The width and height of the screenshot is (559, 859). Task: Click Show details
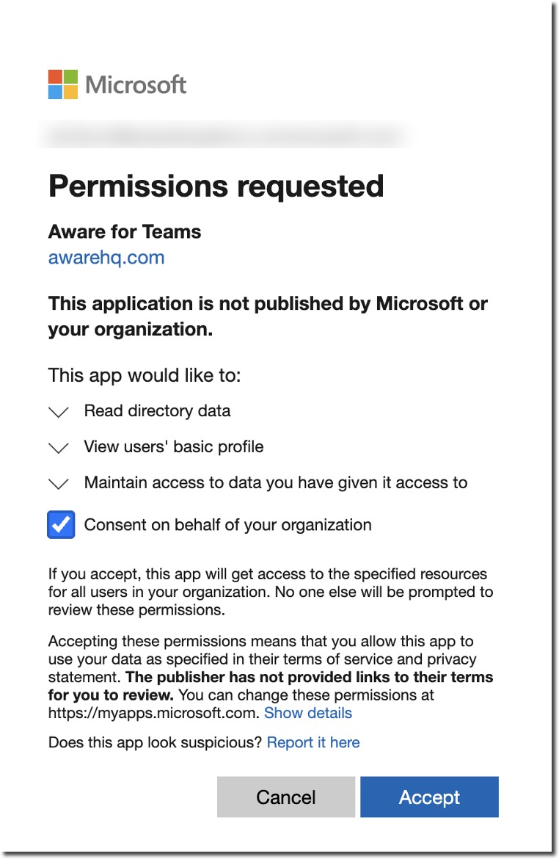(308, 713)
